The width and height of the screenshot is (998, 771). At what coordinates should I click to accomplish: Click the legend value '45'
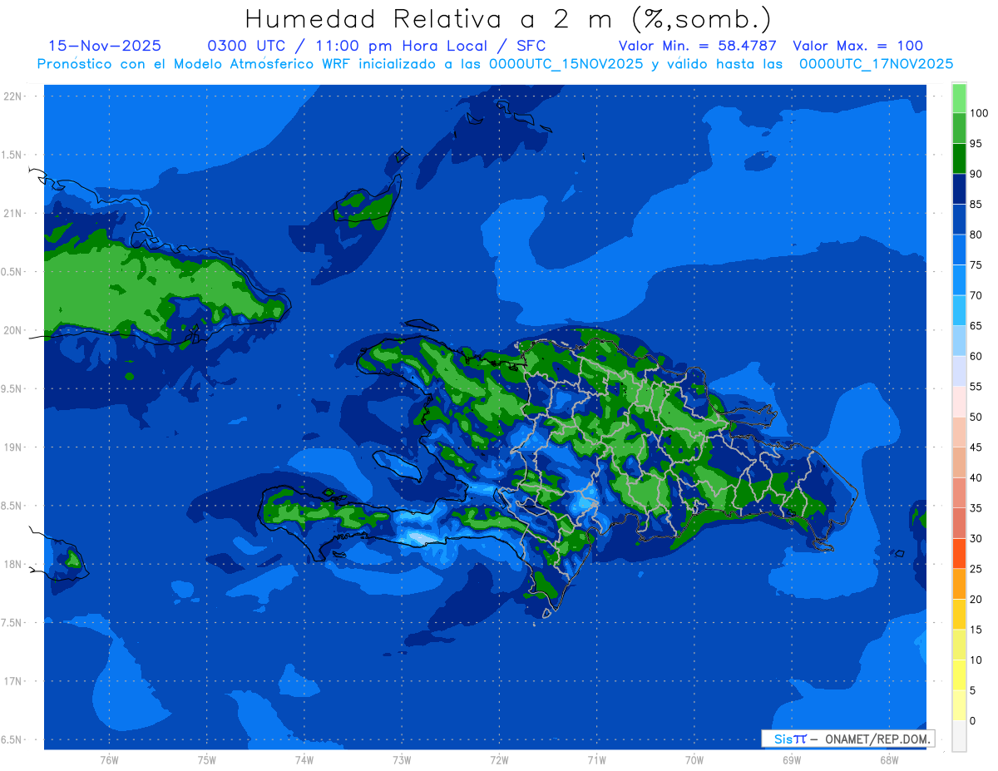click(x=976, y=447)
